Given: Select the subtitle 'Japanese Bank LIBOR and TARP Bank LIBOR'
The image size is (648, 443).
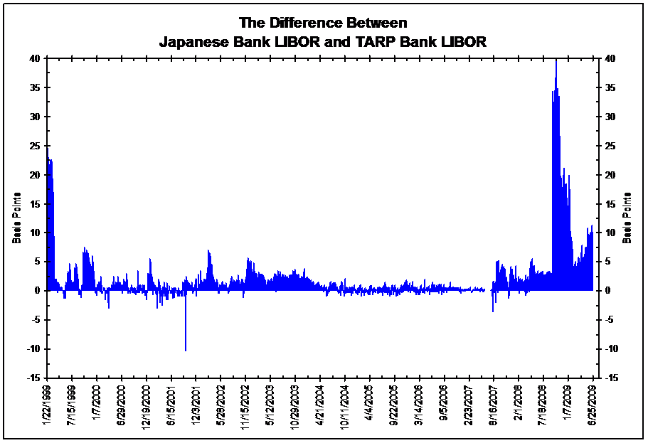Looking at the screenshot, I should click(x=324, y=40).
